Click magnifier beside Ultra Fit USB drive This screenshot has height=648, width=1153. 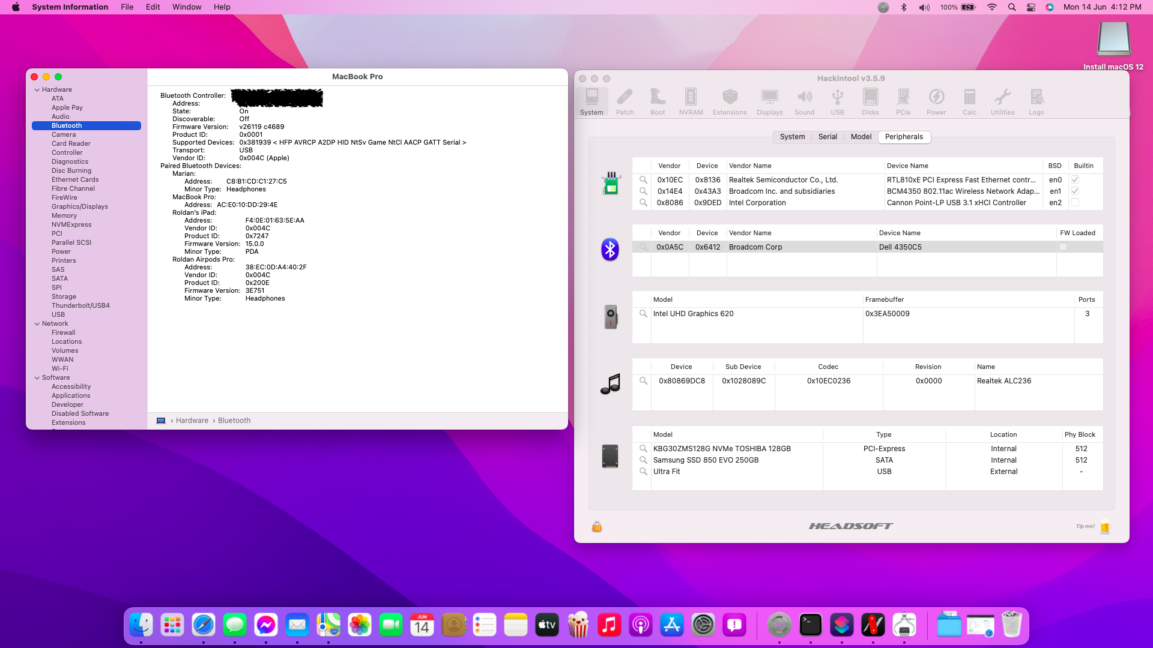click(643, 472)
